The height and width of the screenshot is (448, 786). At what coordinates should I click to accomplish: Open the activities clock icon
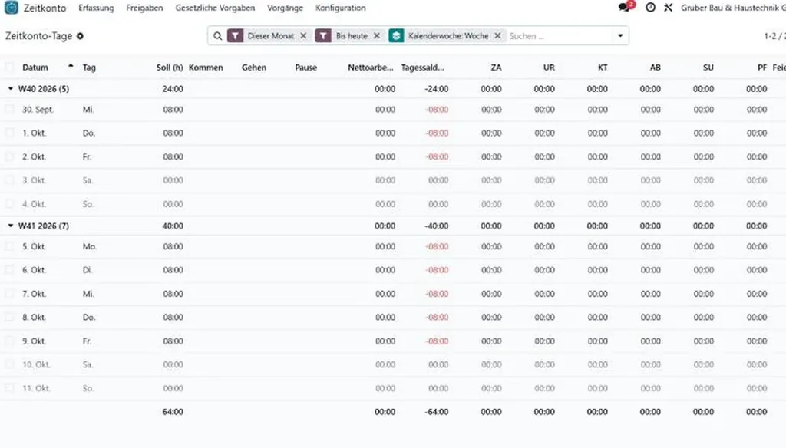(650, 8)
